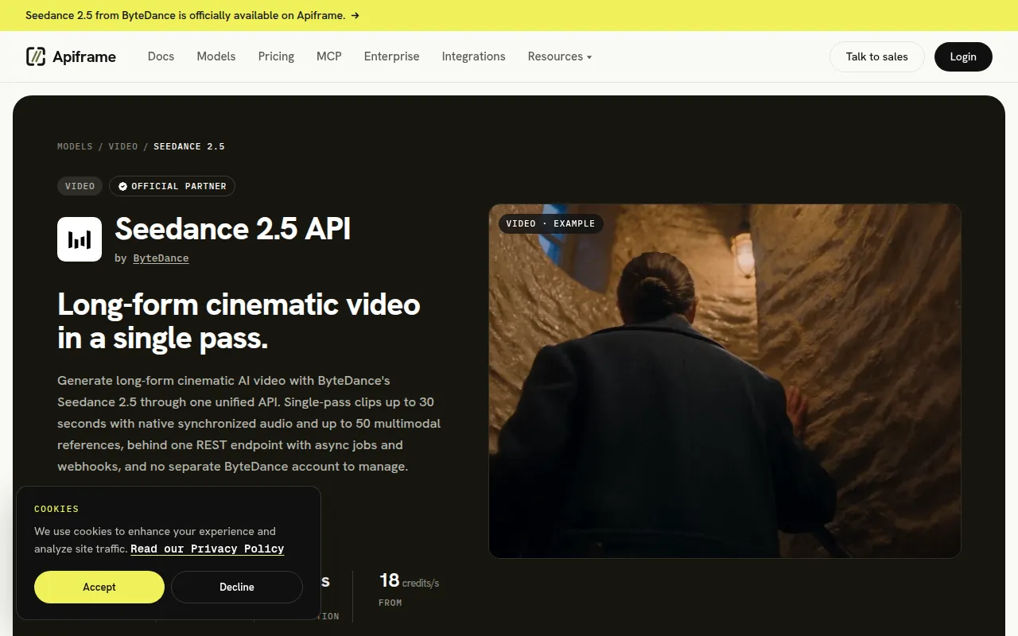The image size is (1018, 636).
Task: Click the VIDEO breadcrumb
Action: (123, 146)
